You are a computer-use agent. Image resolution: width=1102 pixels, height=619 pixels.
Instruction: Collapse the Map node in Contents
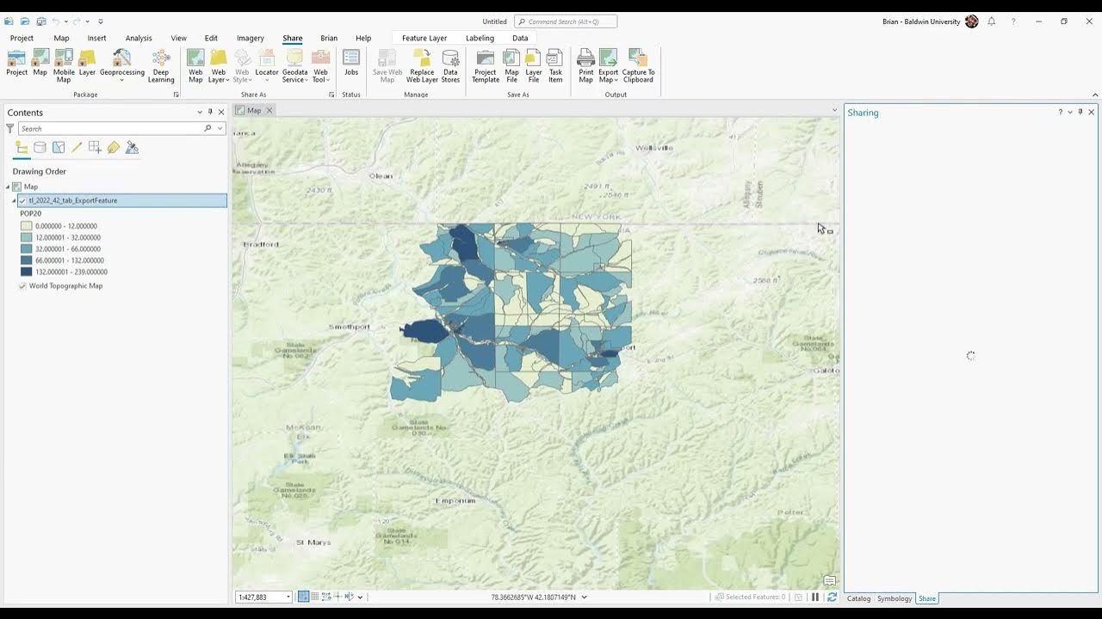8,187
